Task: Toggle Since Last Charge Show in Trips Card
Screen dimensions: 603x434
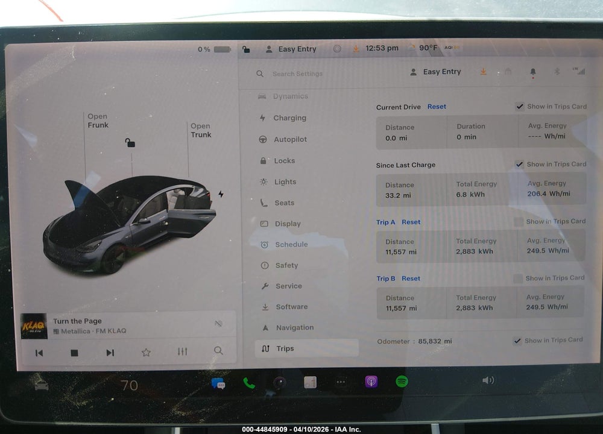Action: 519,164
